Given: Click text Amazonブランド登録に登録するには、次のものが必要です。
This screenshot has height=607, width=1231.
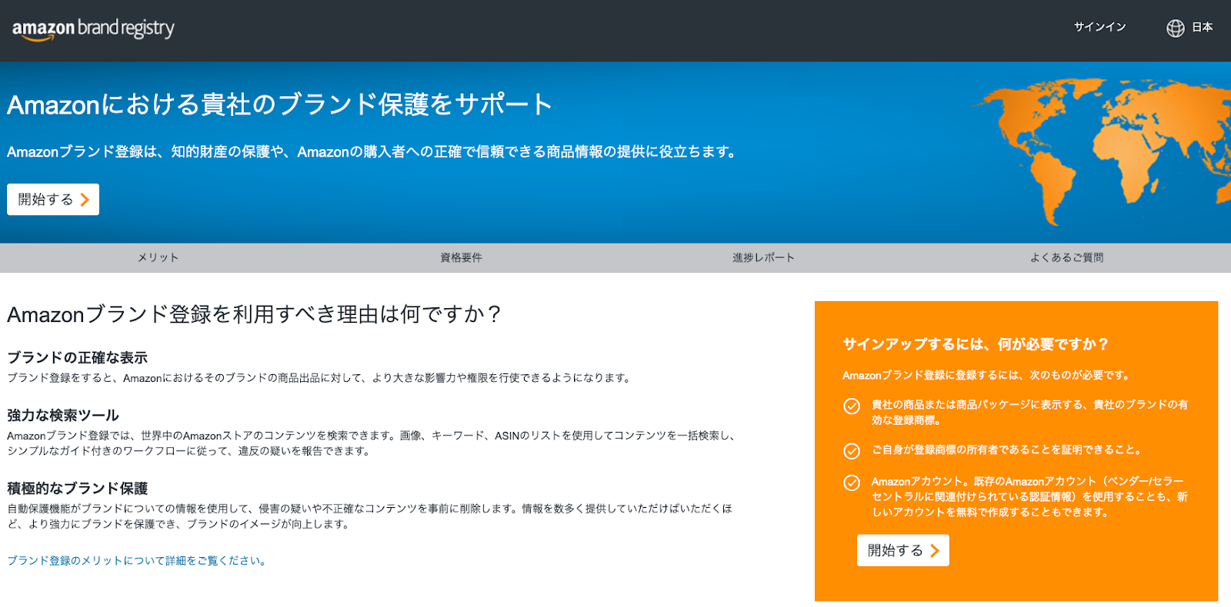Looking at the screenshot, I should coord(987,376).
